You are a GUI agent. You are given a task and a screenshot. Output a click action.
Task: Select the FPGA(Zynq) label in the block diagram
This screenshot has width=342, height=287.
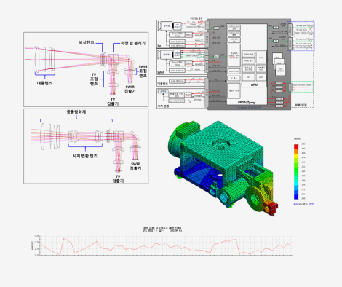coord(247,103)
